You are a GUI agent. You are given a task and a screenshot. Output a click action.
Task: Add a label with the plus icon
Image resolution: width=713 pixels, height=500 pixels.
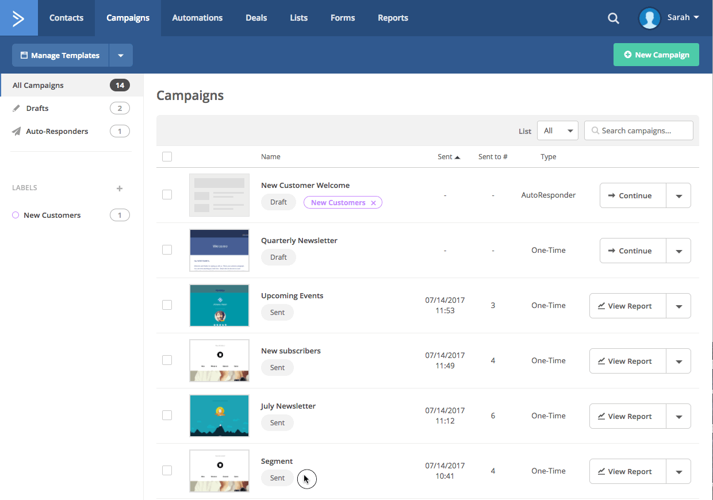(x=120, y=189)
